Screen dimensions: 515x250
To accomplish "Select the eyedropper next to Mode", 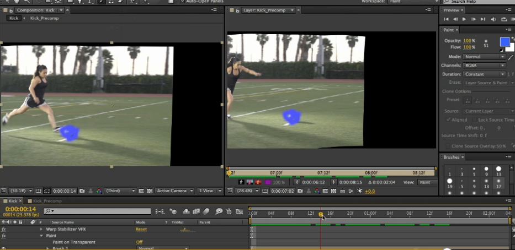I will (511, 57).
